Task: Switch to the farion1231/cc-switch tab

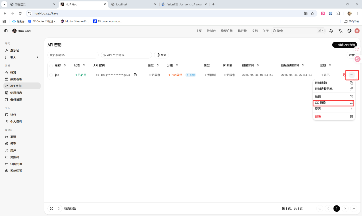Action: pos(184,4)
